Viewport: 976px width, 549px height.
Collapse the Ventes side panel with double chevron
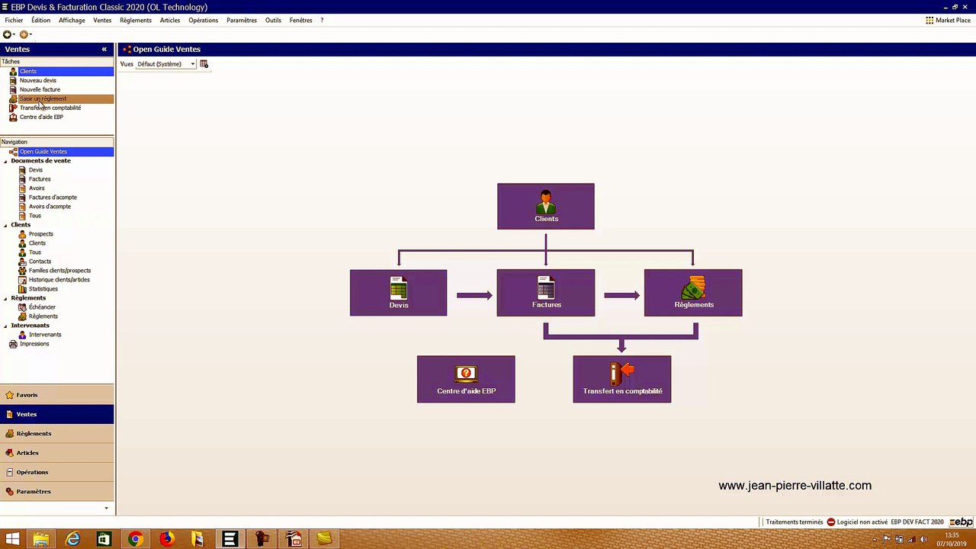pyautogui.click(x=104, y=50)
